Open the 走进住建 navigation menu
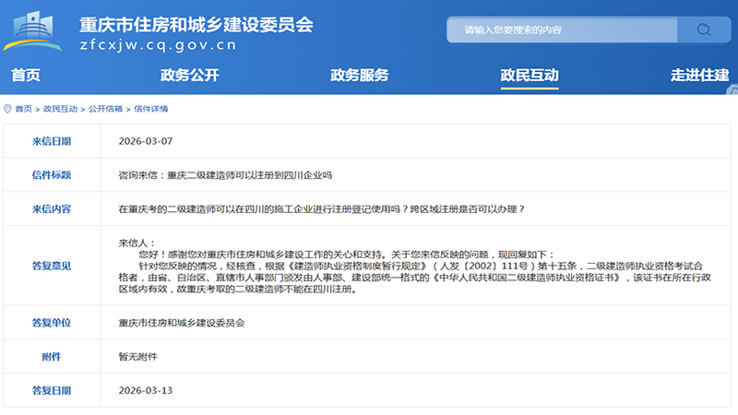Image resolution: width=738 pixels, height=415 pixels. coord(700,76)
